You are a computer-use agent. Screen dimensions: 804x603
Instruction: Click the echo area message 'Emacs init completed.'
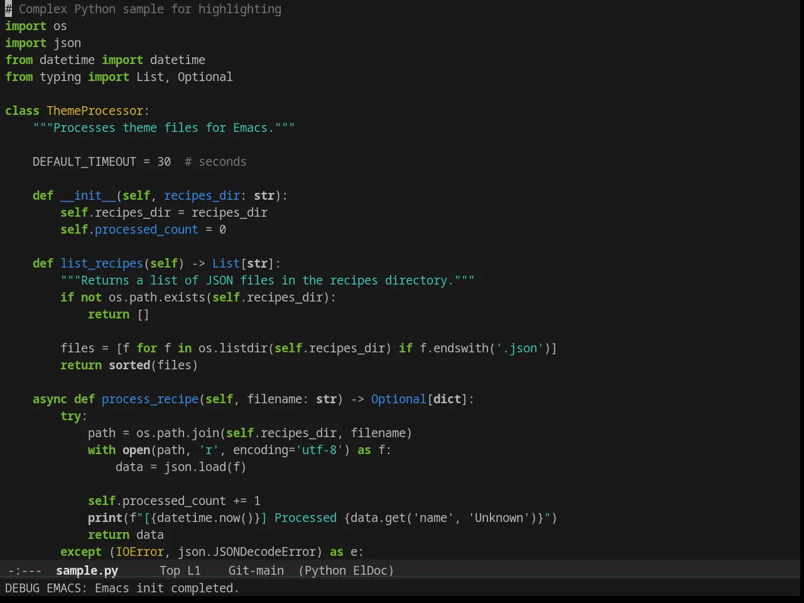point(166,588)
